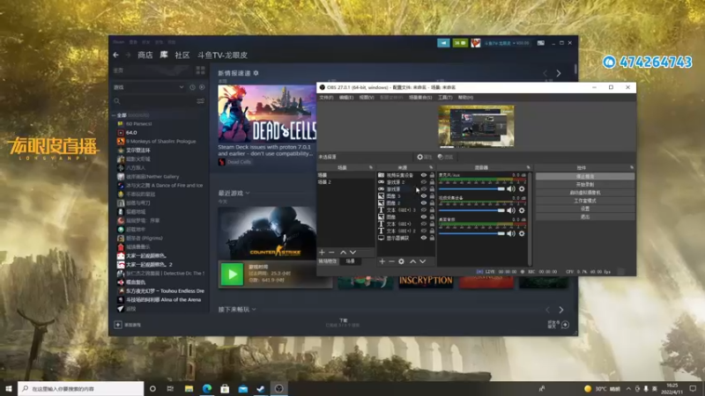705x396 pixels.
Task: Show next news items in Steam 新情报速递
Action: (x=559, y=73)
